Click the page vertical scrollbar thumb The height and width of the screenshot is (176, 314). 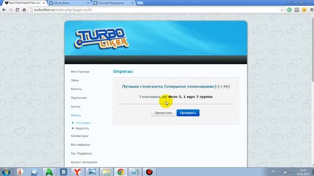pyautogui.click(x=313, y=49)
